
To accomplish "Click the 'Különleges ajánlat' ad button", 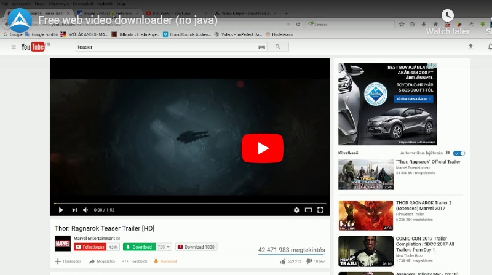I will coord(414,99).
